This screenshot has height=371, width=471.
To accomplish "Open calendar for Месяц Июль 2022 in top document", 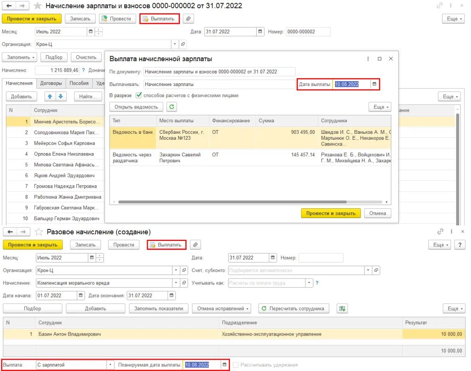I will (91, 32).
